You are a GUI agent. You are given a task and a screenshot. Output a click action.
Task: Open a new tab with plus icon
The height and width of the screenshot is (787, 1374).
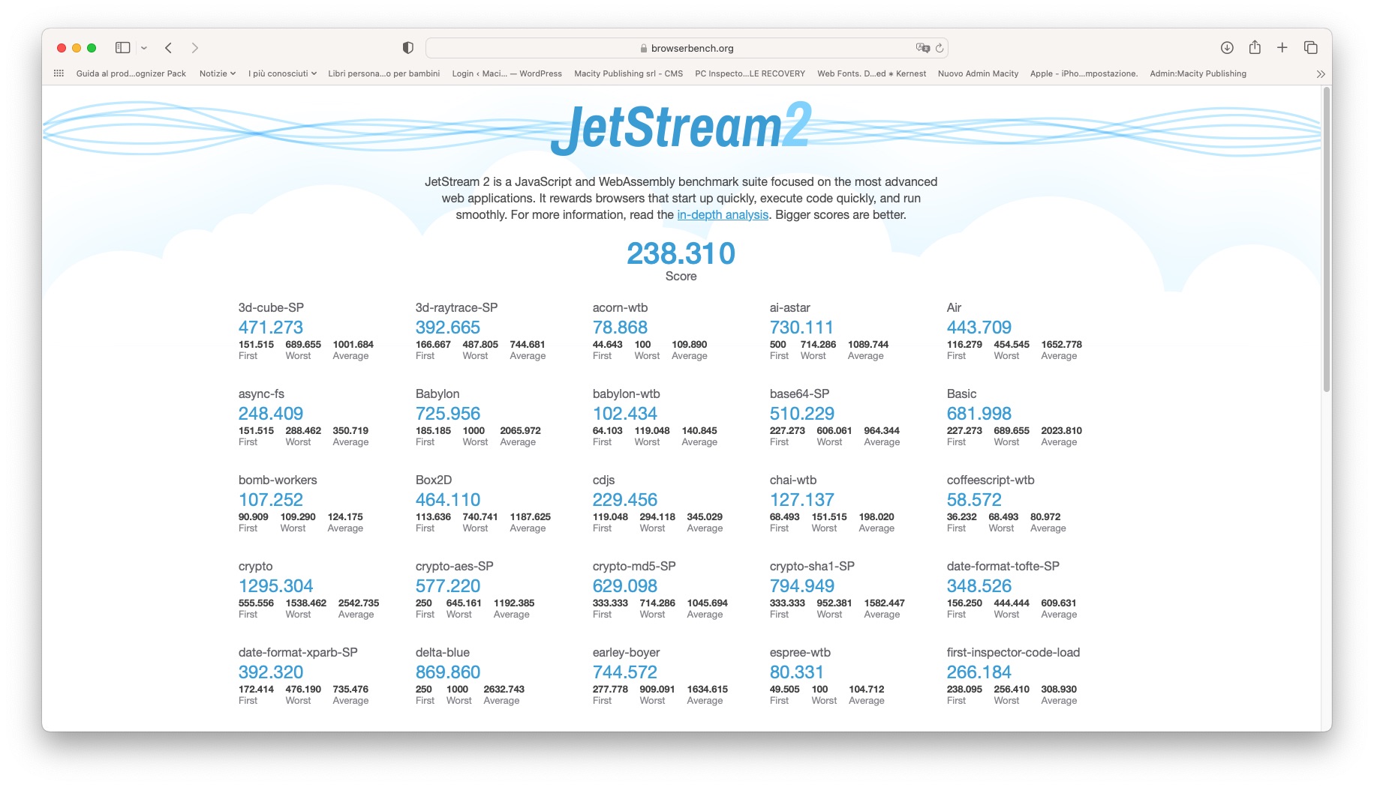(x=1282, y=48)
